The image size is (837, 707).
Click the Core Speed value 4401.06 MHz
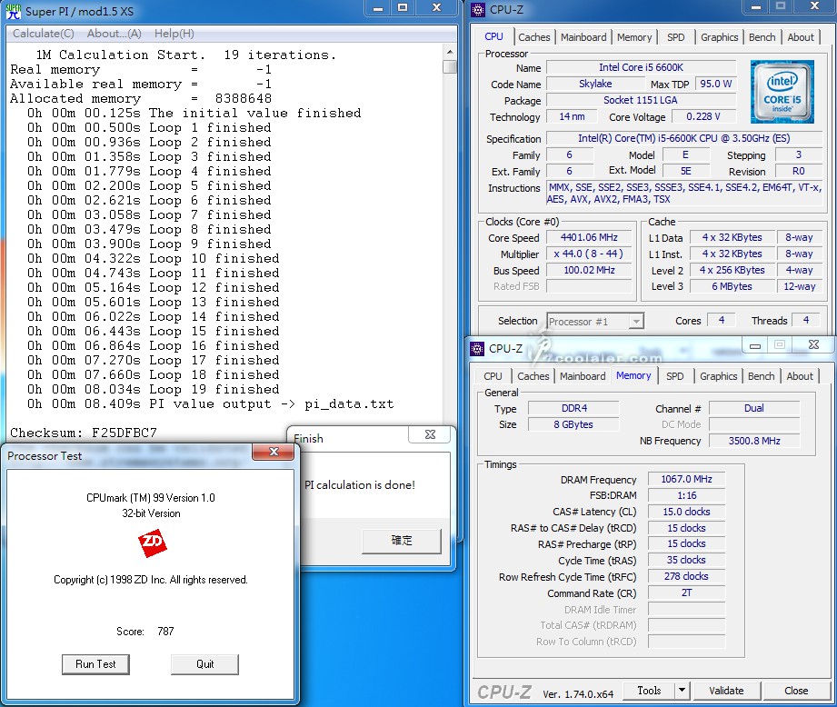(x=589, y=237)
